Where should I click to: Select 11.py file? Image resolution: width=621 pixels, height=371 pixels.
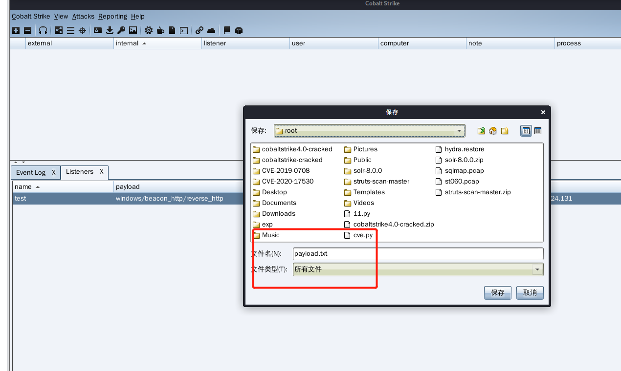tap(357, 214)
